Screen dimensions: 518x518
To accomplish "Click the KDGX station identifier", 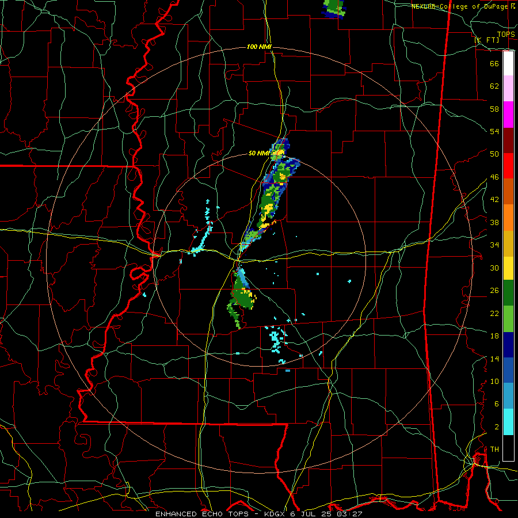I will click(274, 514).
